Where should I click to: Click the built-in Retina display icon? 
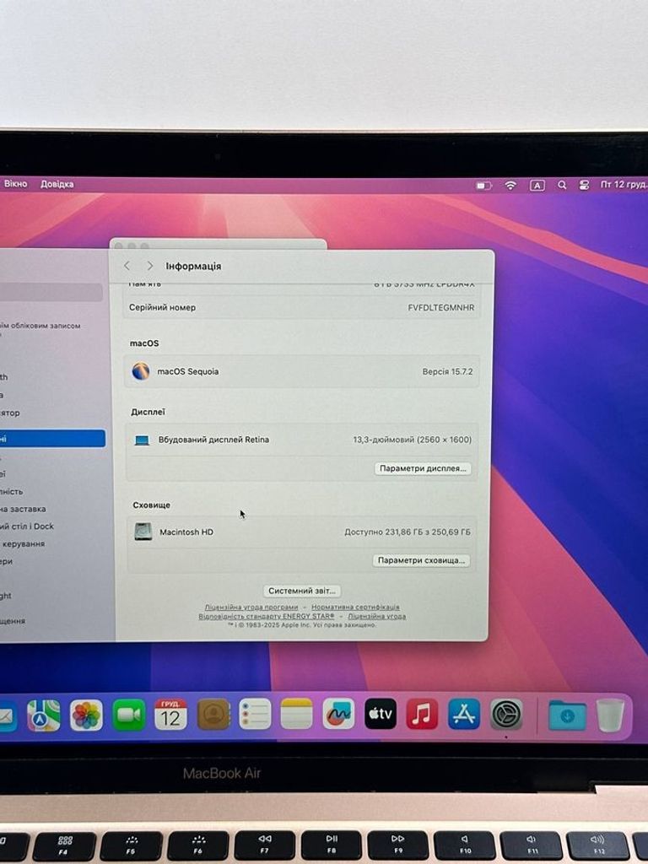click(x=142, y=440)
